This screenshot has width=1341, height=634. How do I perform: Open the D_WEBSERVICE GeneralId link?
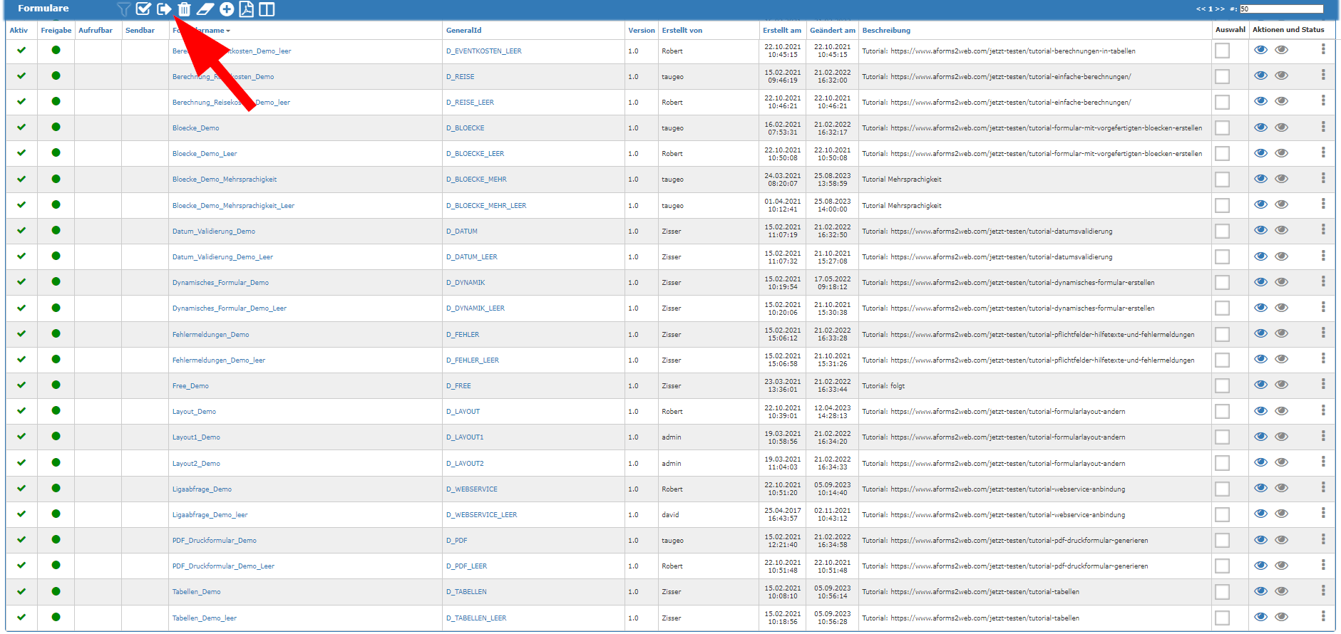click(x=471, y=489)
